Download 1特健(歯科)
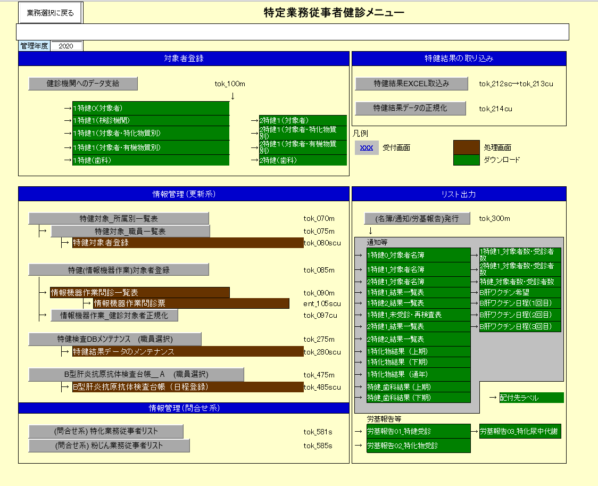Image resolution: width=598 pixels, height=486 pixels. pos(151,160)
